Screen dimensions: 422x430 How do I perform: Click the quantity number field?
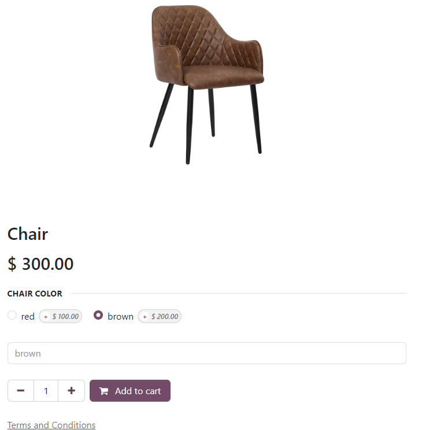[x=46, y=391]
